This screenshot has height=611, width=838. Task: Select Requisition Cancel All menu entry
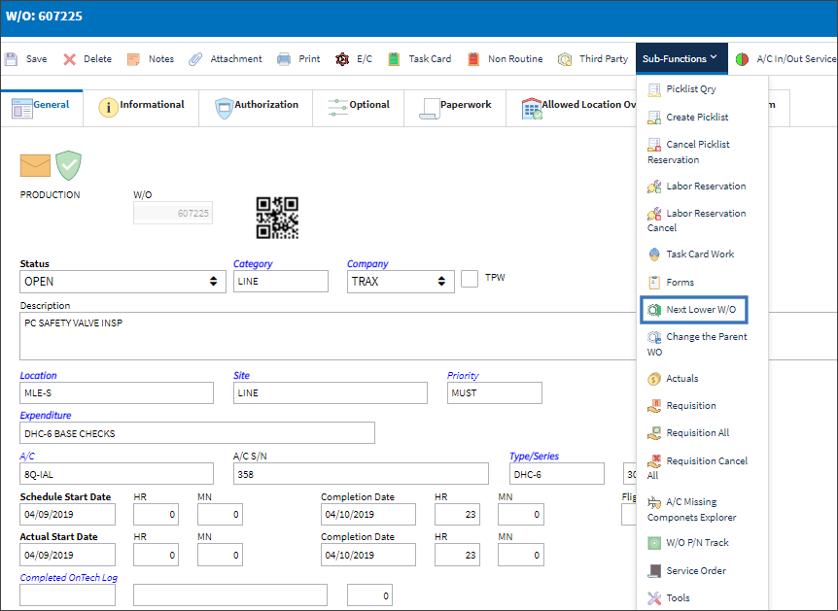[697, 468]
